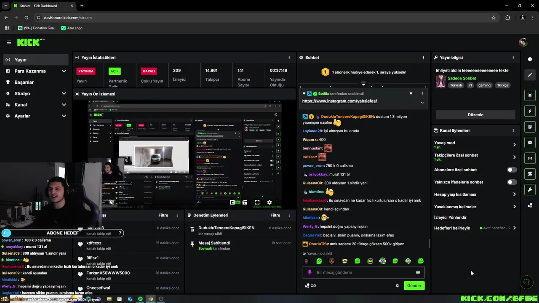Toggle the wrench stream info widget icon
539x303 pixels.
pyautogui.click(x=530, y=189)
